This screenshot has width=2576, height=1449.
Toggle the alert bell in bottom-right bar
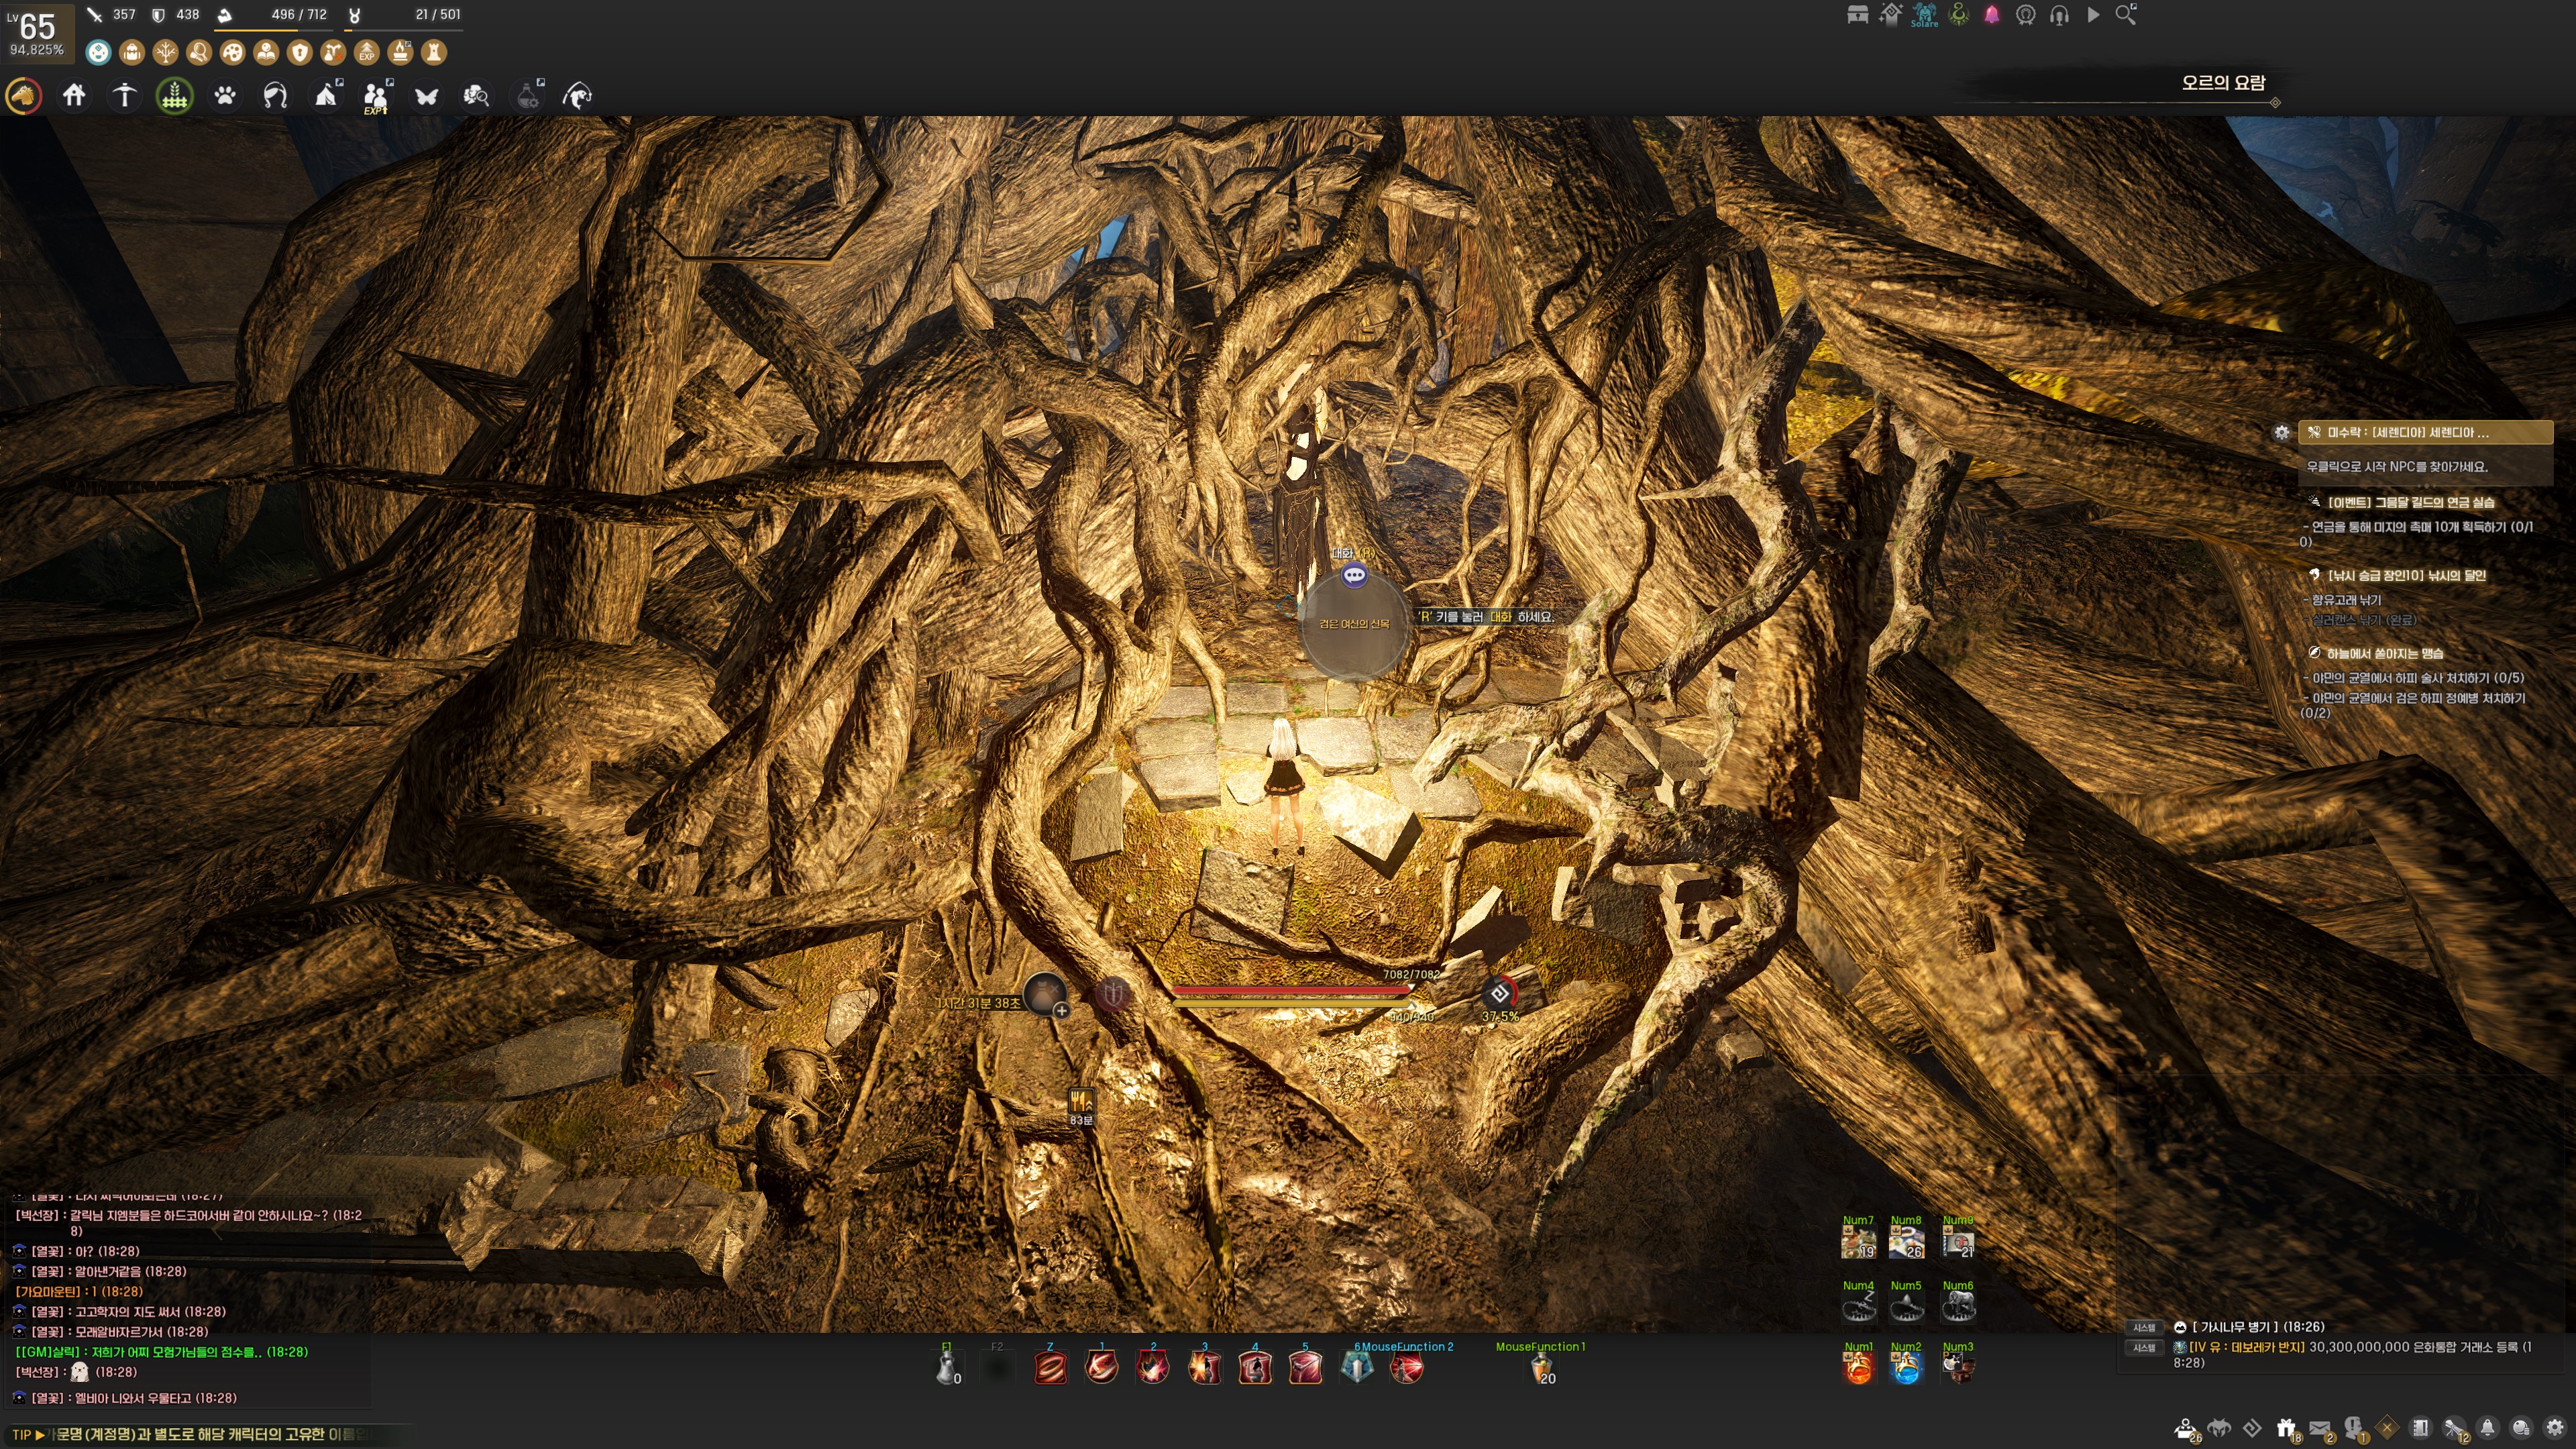2487,1428
